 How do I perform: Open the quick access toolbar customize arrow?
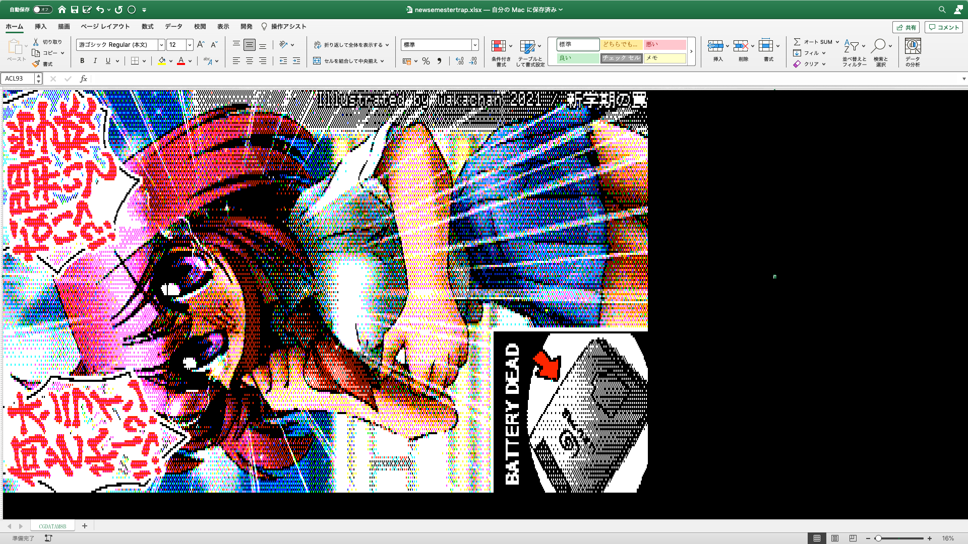[x=144, y=10]
